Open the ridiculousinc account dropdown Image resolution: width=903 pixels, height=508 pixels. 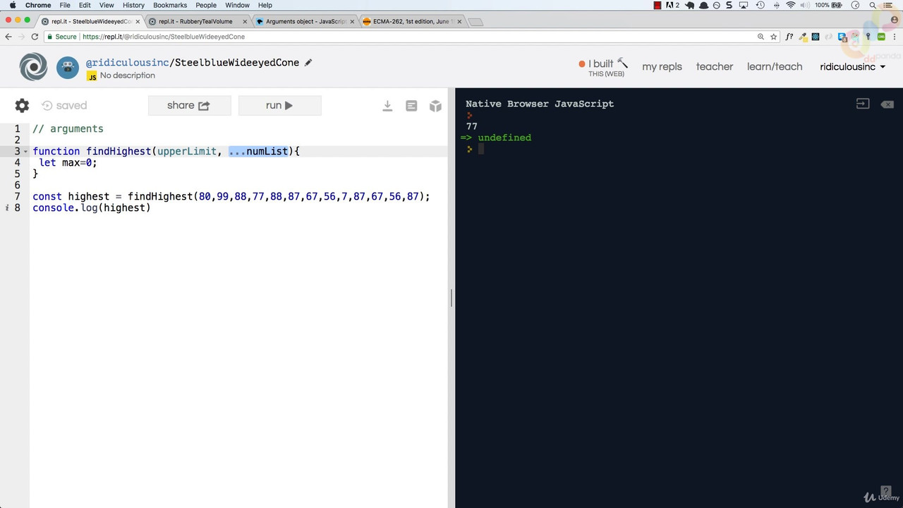click(853, 66)
